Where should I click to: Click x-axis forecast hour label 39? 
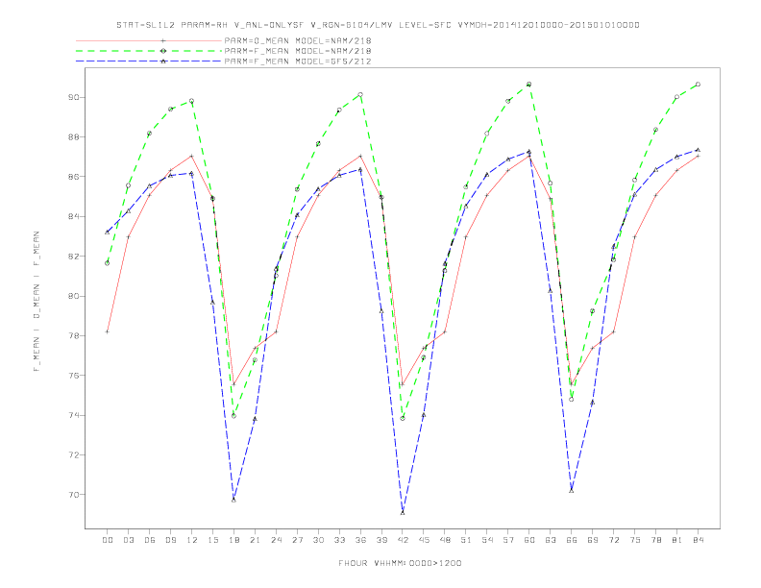381,540
